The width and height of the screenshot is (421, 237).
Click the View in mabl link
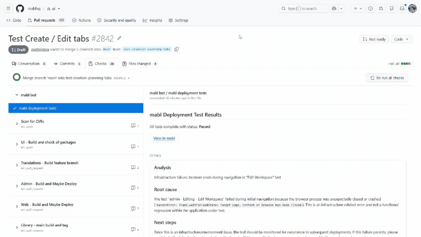(164, 138)
